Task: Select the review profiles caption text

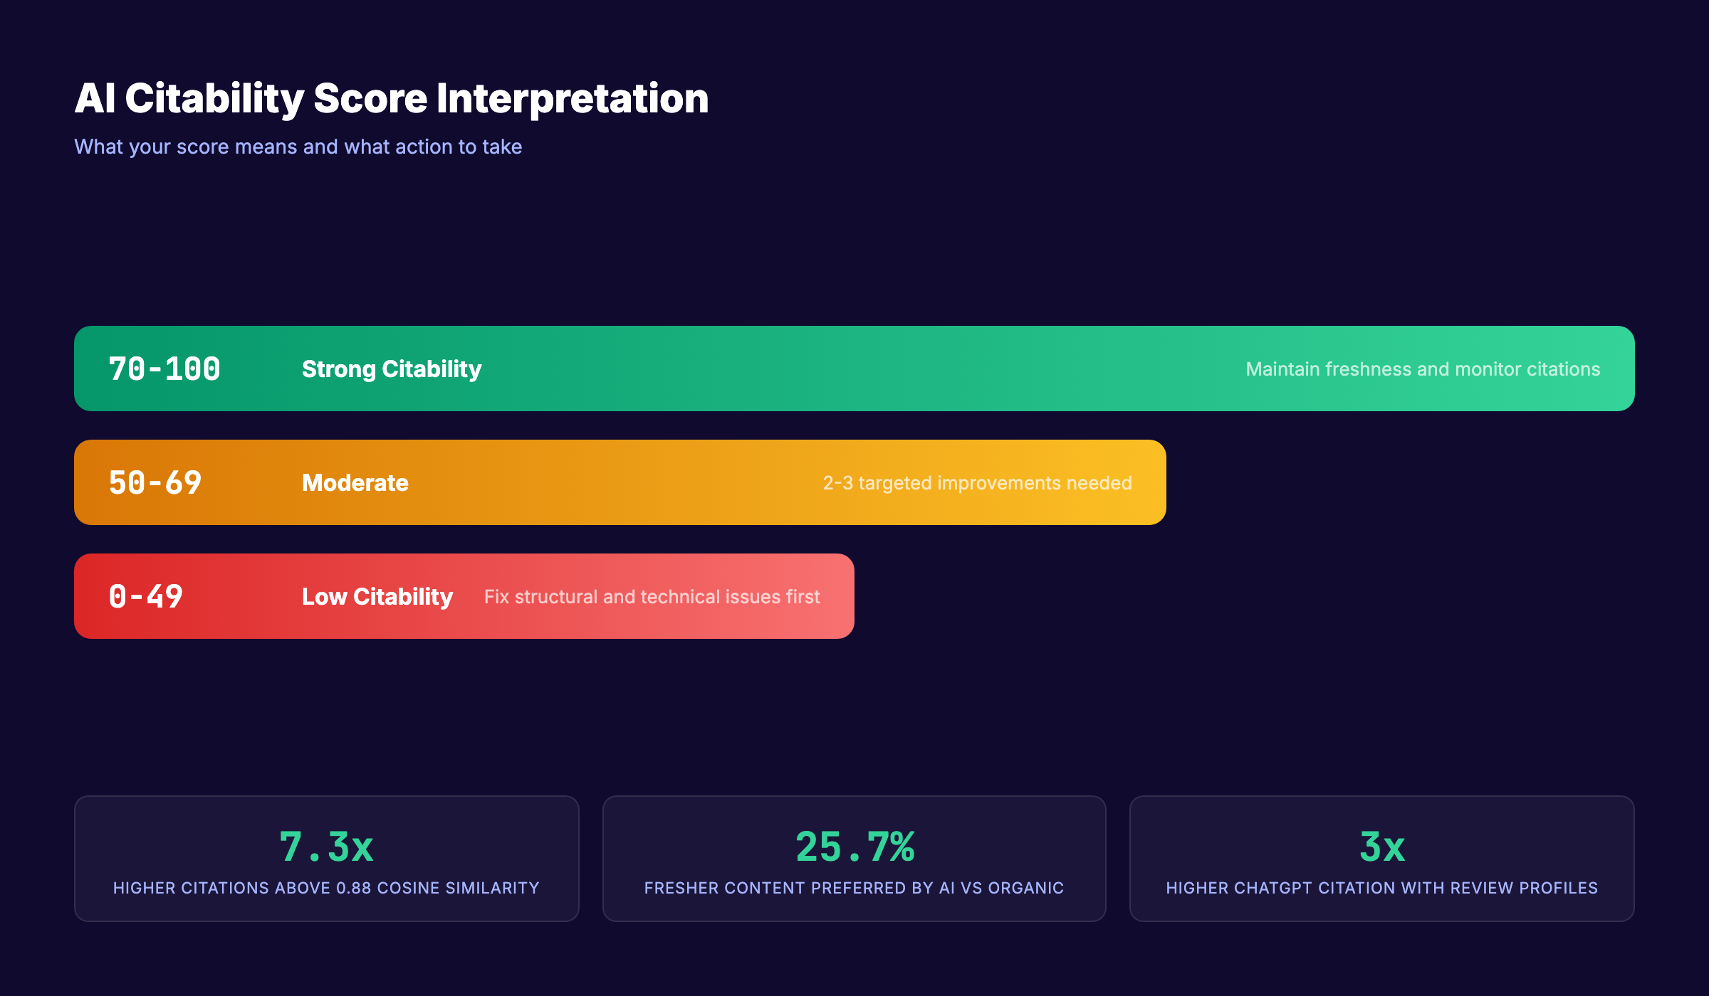Action: pyautogui.click(x=1381, y=888)
